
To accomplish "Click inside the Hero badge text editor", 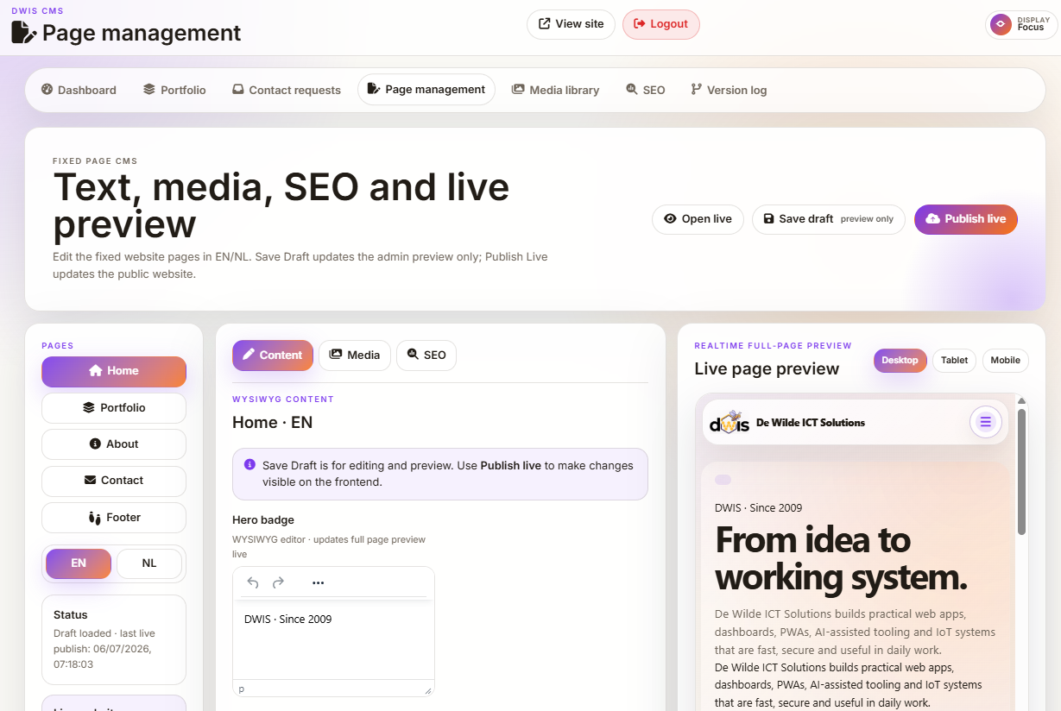I will pyautogui.click(x=333, y=639).
